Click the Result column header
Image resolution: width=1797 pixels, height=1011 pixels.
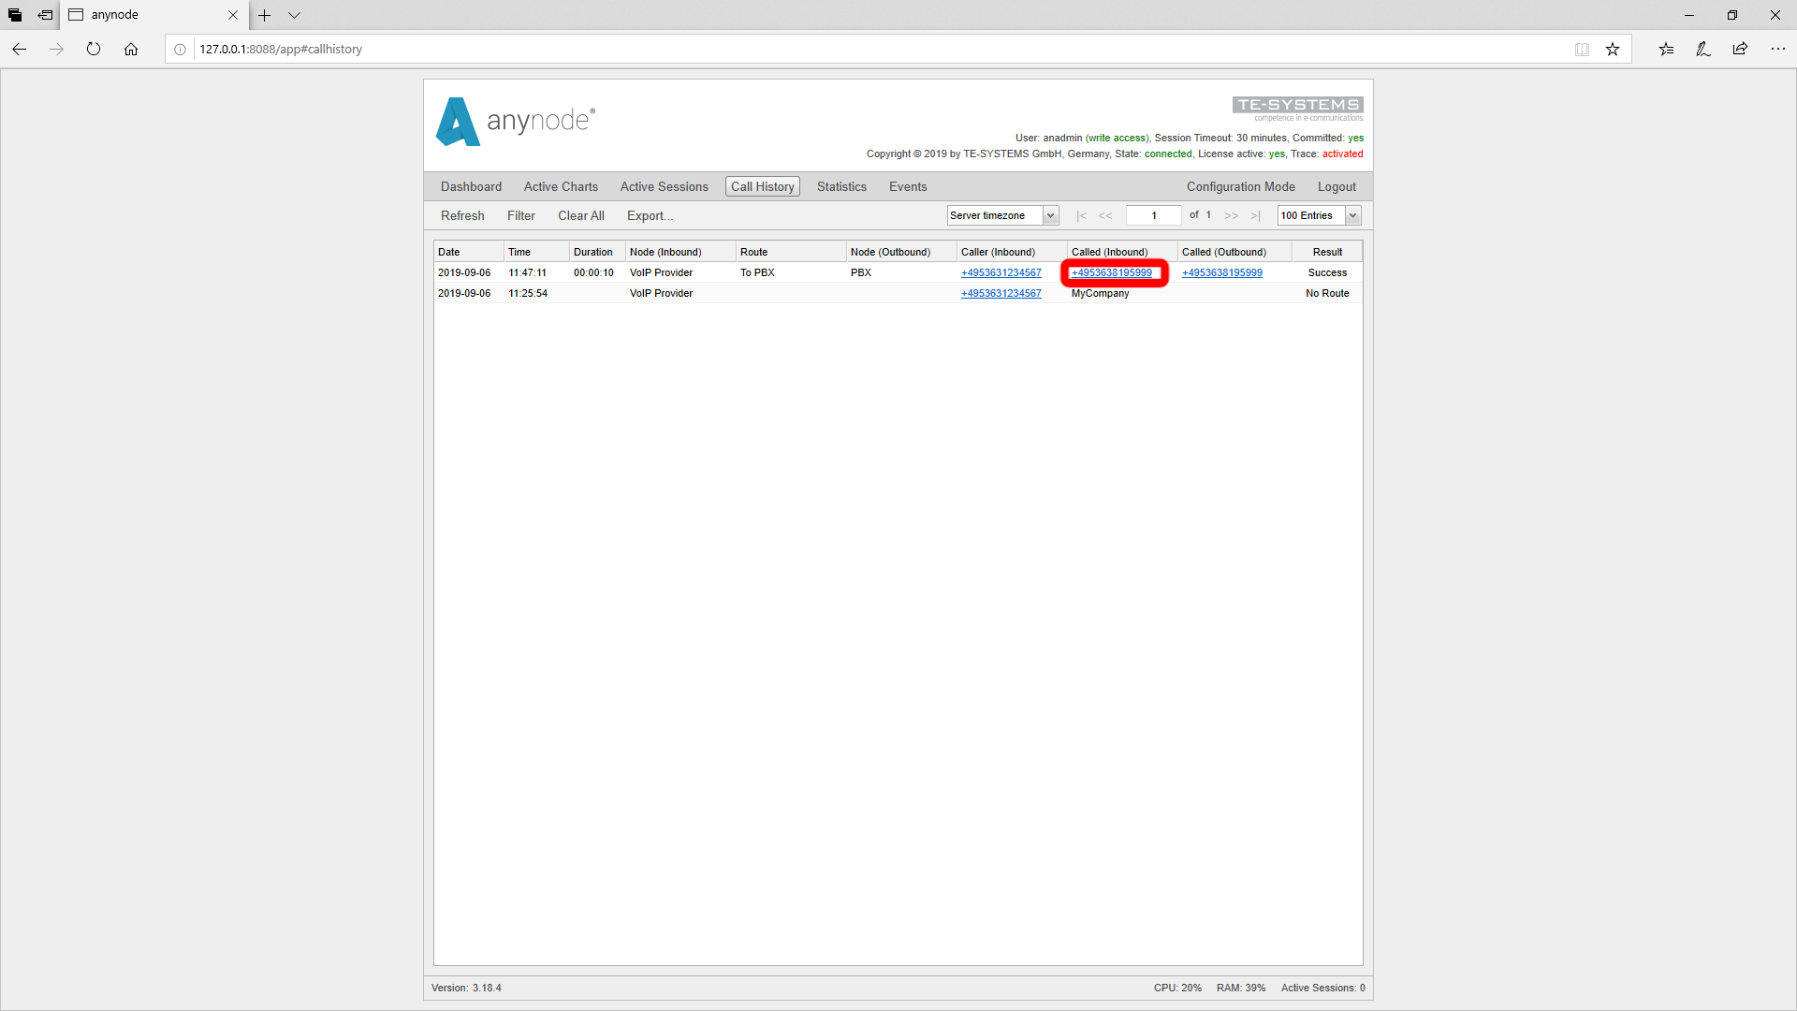1327,252
